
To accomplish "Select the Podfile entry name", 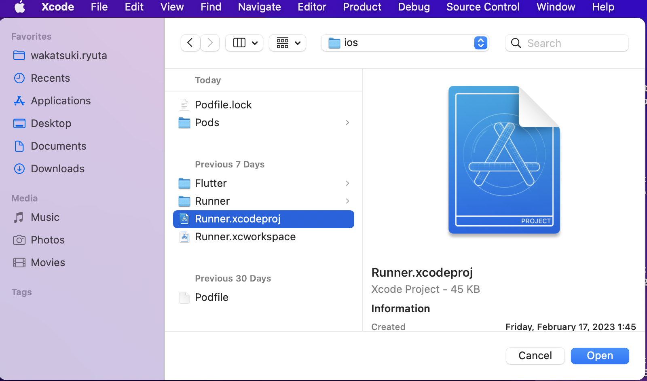I will (211, 297).
